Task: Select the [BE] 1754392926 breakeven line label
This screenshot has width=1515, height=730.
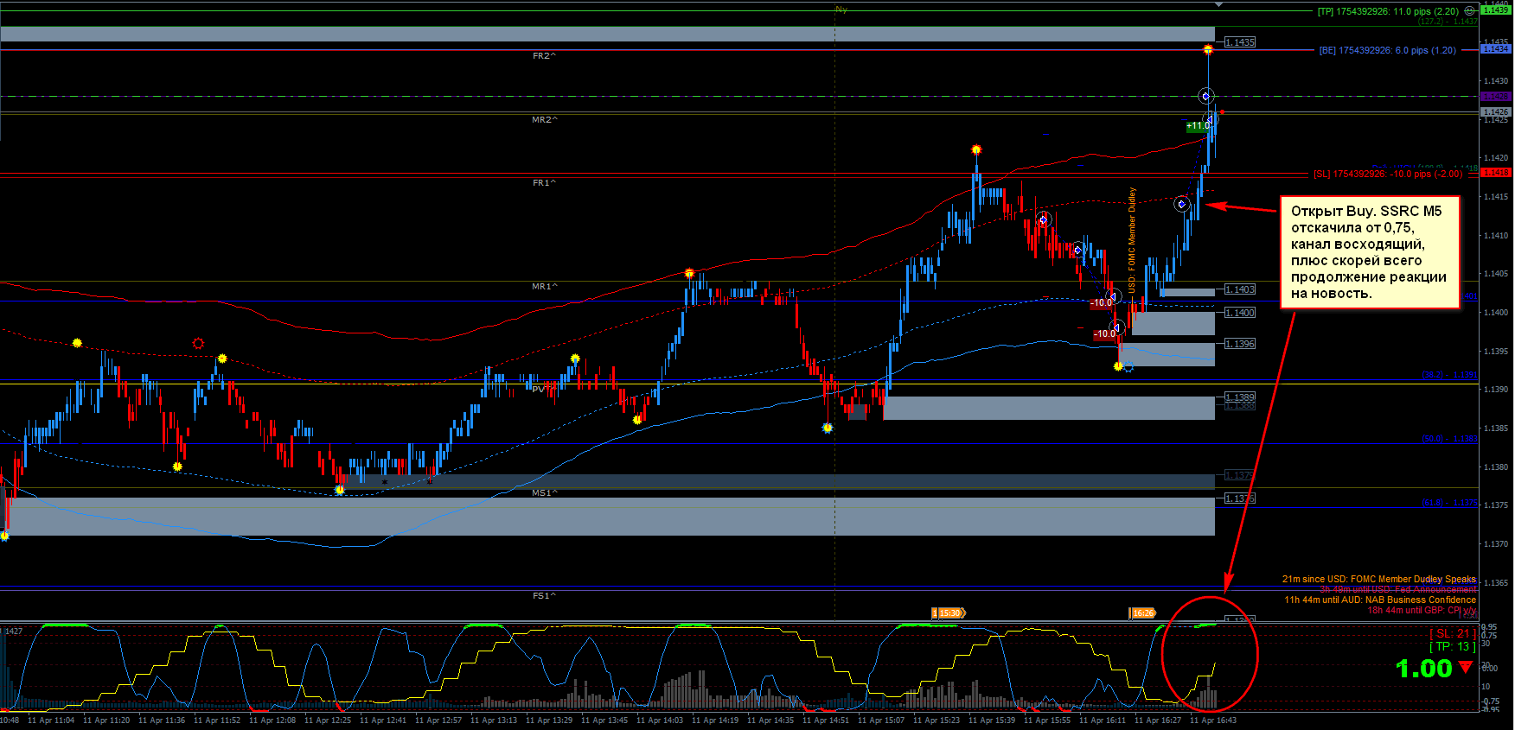Action: (1387, 50)
